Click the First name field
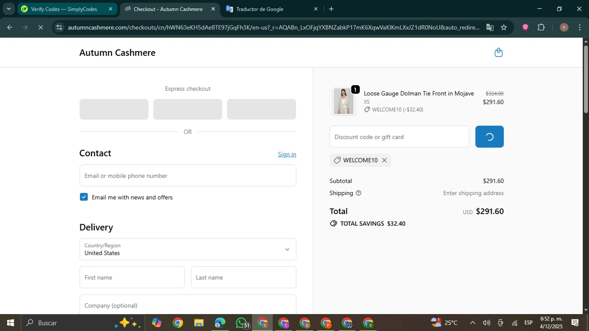Viewport: 589px width, 331px height. click(x=132, y=277)
